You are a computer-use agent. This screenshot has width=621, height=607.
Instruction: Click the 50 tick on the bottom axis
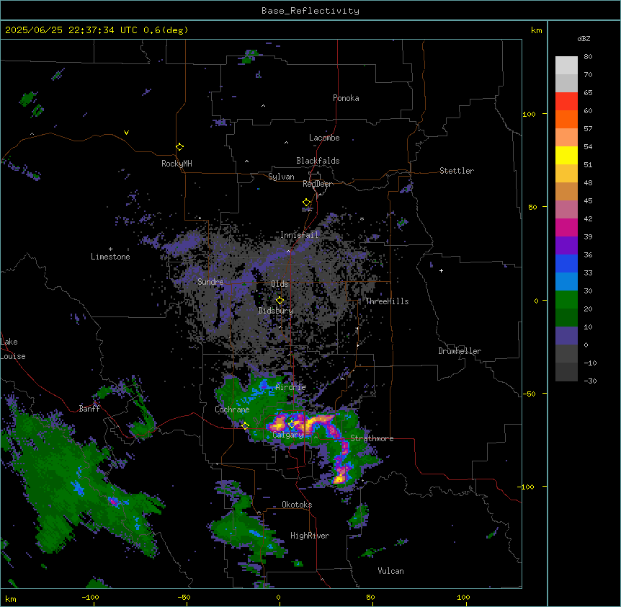[371, 597]
